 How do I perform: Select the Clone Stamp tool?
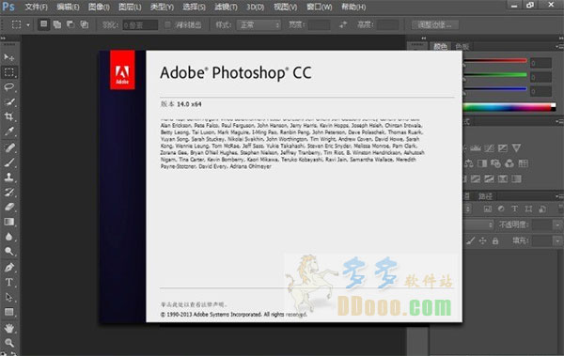[9, 177]
